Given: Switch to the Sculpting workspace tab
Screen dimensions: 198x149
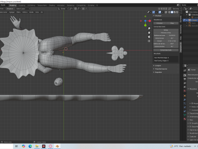Looking at the screenshot, I should pyautogui.click(x=22, y=5).
